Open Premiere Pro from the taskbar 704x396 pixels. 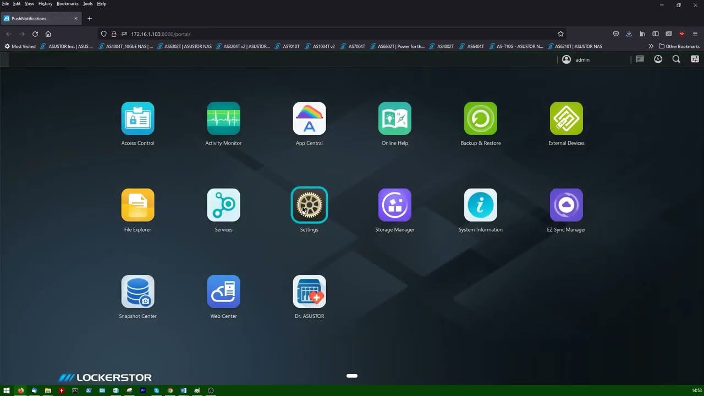[x=143, y=391]
